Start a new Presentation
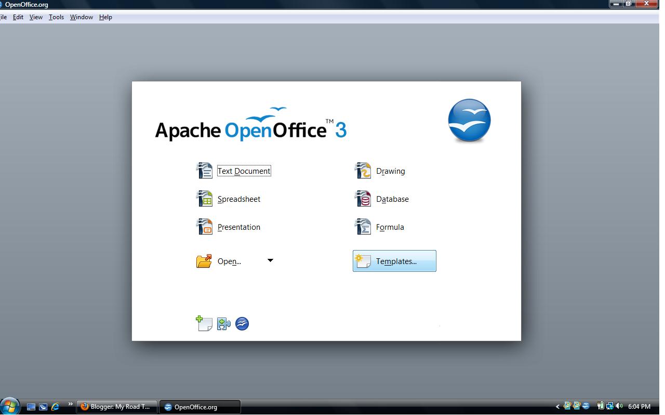 pos(229,227)
